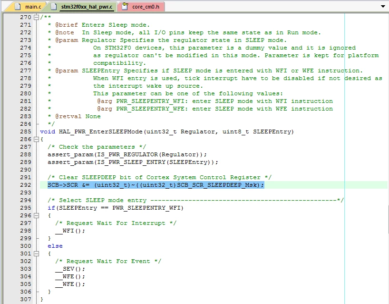The height and width of the screenshot is (304, 389).
Task: Click the highlighted SCB->SCR statement on line 292
Action: pyautogui.click(x=156, y=185)
